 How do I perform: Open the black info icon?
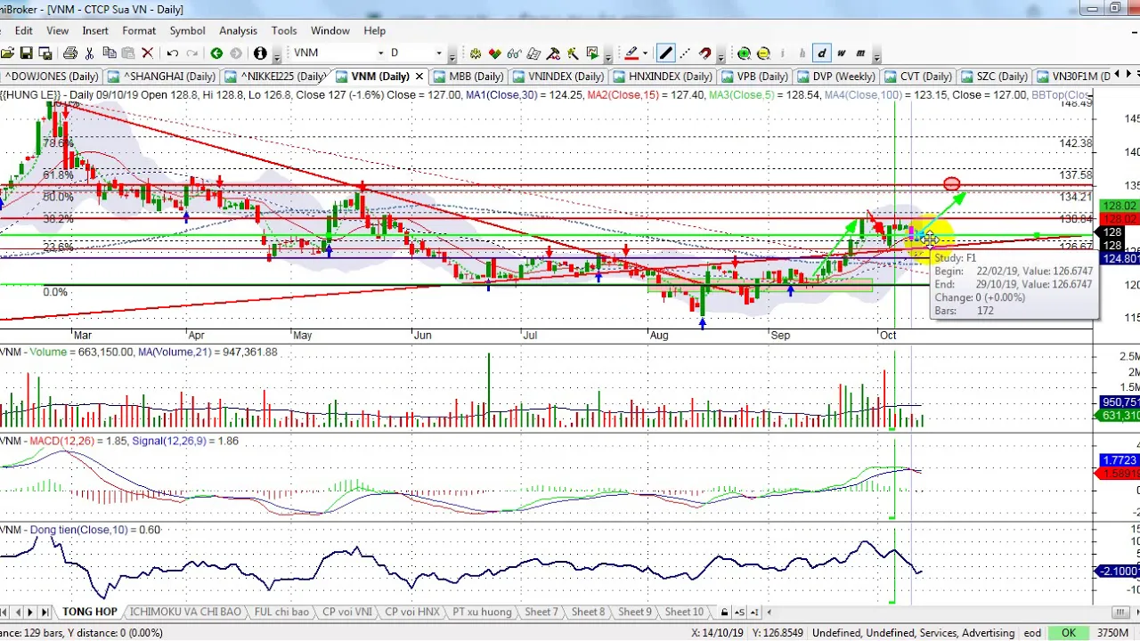coord(260,53)
